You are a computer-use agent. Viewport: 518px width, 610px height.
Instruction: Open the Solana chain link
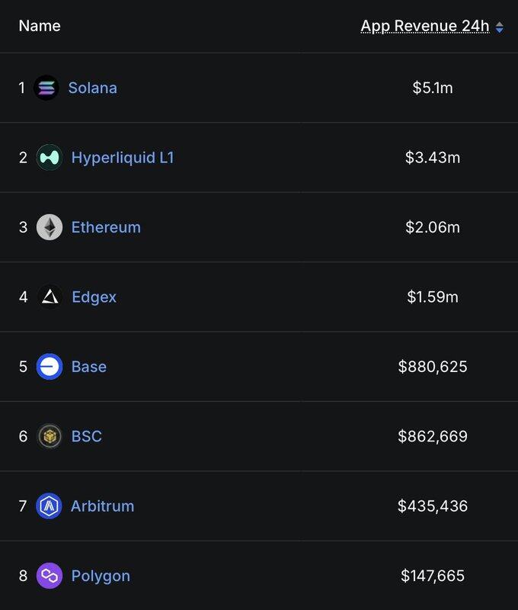point(92,88)
